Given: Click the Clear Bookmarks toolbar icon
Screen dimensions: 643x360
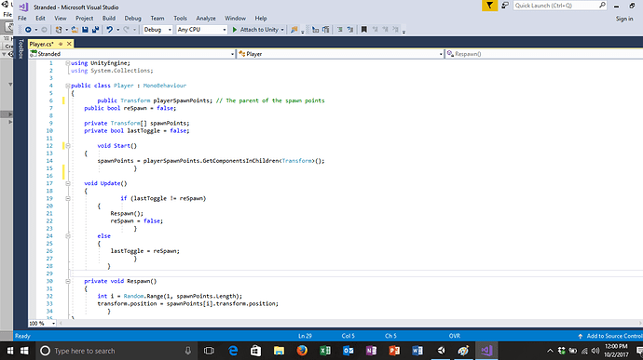Looking at the screenshot, I should coord(395,30).
